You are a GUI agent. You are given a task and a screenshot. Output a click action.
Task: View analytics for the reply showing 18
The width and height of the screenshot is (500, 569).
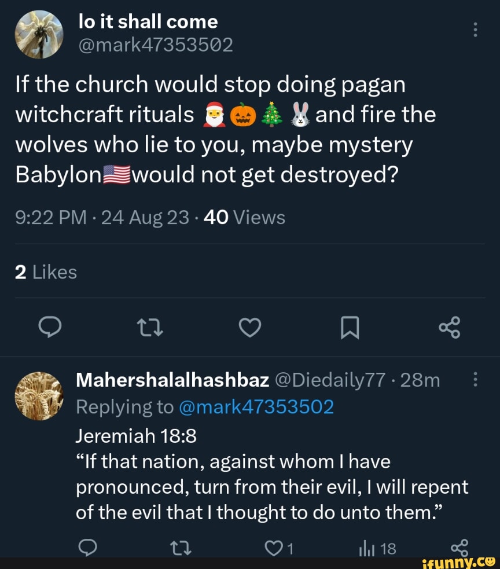pyautogui.click(x=379, y=549)
